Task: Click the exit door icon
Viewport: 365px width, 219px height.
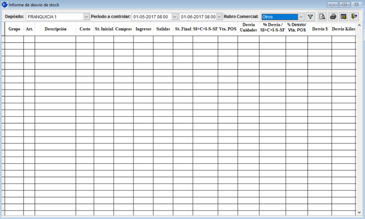Action: coord(355,17)
